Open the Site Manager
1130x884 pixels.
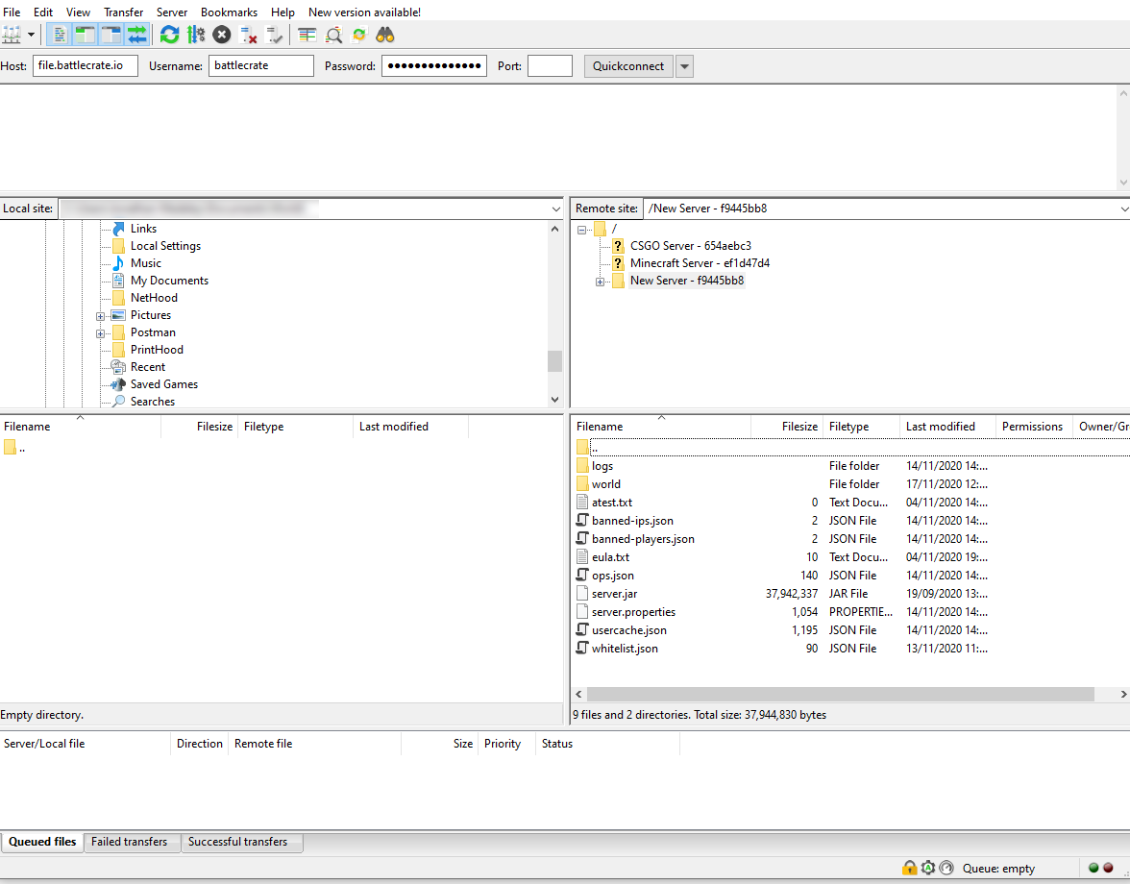pos(12,35)
